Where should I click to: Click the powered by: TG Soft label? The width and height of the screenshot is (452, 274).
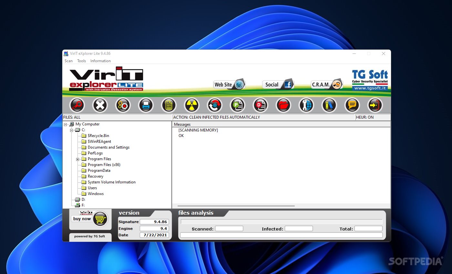(x=89, y=236)
